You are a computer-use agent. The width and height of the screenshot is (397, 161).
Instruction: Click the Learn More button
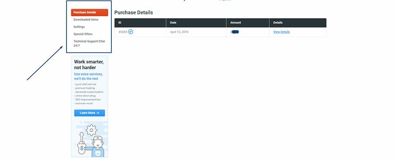[x=89, y=113]
